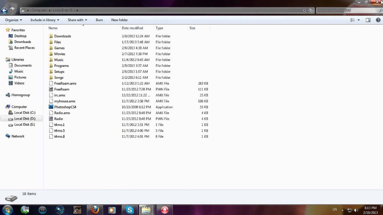Click the Recent Places icon in sidebar

click(11, 48)
